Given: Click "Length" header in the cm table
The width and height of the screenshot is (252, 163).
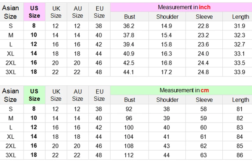Looking at the screenshot, I should click(240, 100).
